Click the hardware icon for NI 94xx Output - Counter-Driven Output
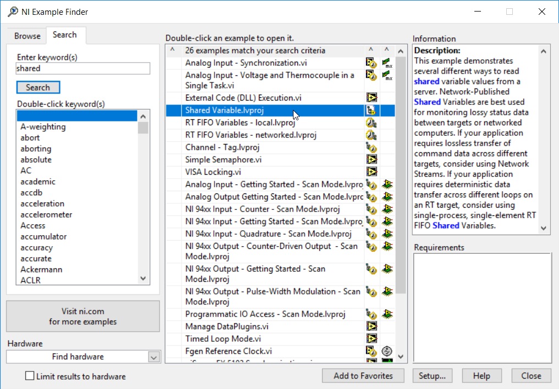The image size is (559, 389). pyautogui.click(x=387, y=246)
